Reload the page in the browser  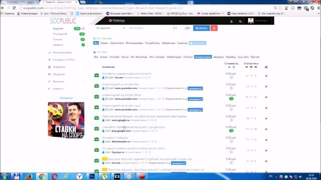[x=14, y=8]
